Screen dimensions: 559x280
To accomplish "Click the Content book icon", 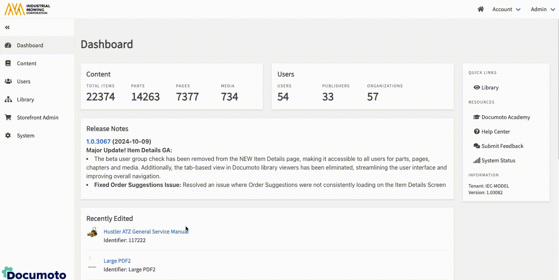I will pyautogui.click(x=8, y=64).
